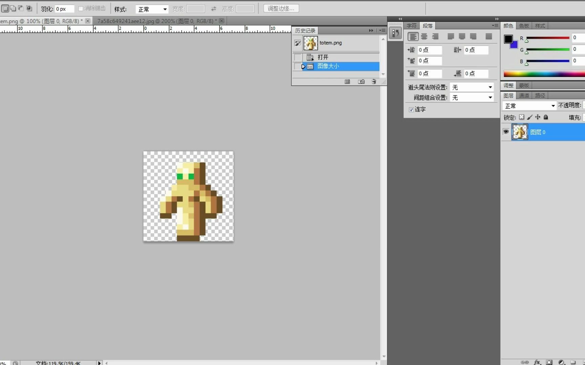The image size is (585, 365).
Task: Switch to the Swatches (色板) tab
Action: (524, 26)
